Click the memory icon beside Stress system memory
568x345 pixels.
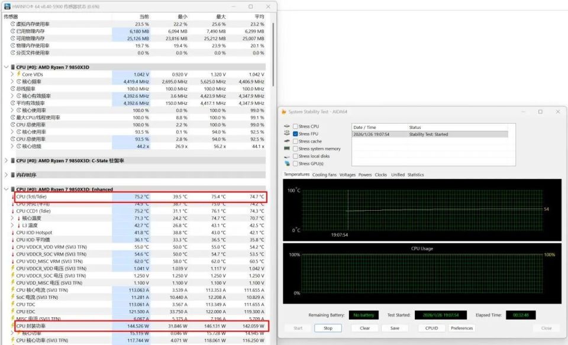coord(287,149)
